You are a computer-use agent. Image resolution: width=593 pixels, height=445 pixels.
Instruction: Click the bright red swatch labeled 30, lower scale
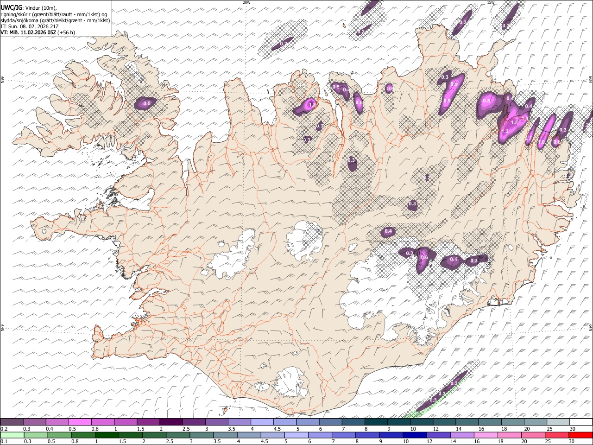click(x=581, y=435)
